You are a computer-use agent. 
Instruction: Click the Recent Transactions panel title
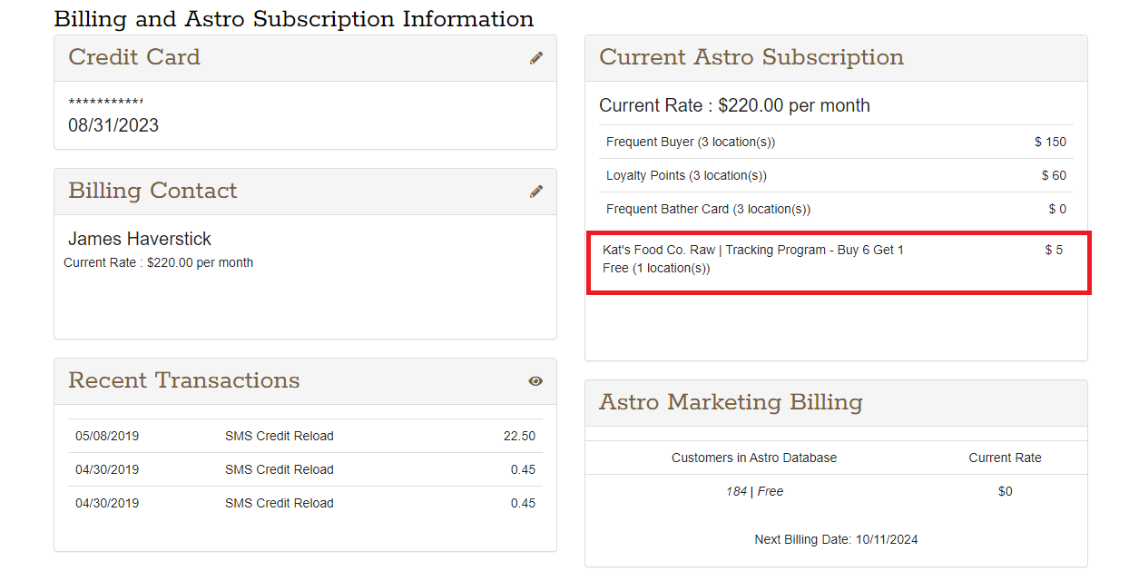pyautogui.click(x=184, y=380)
